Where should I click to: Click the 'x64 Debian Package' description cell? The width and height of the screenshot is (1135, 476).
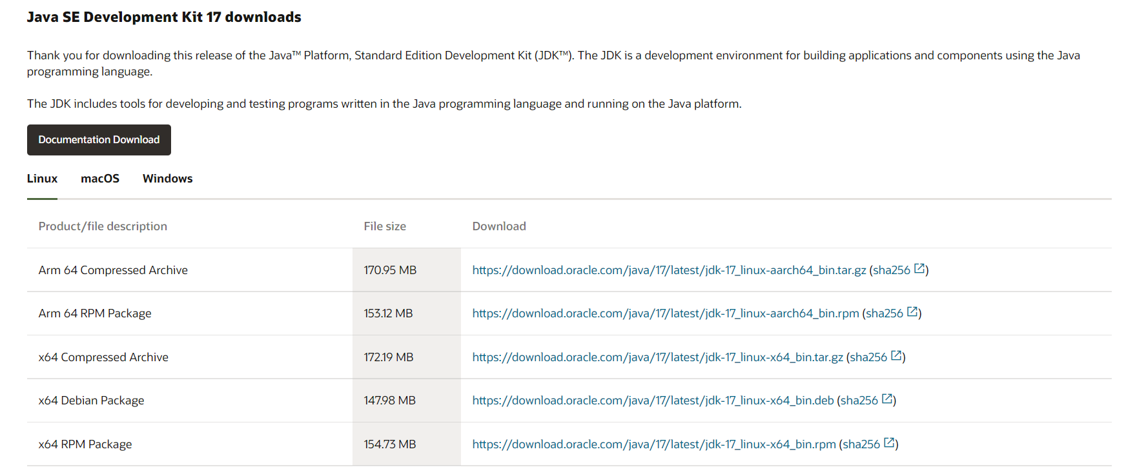[x=190, y=401]
